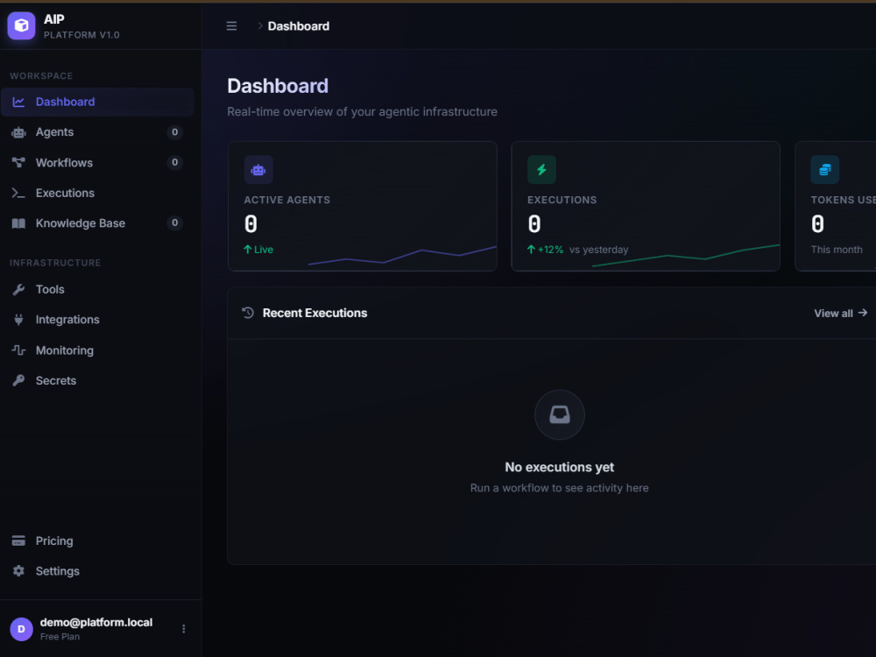The image size is (876, 657).
Task: Navigate to Workflows in the sidebar
Action: coord(97,163)
